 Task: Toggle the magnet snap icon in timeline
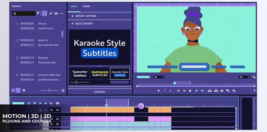tap(34, 103)
